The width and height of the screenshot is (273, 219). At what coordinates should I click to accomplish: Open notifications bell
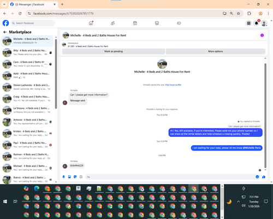pyautogui.click(x=257, y=23)
